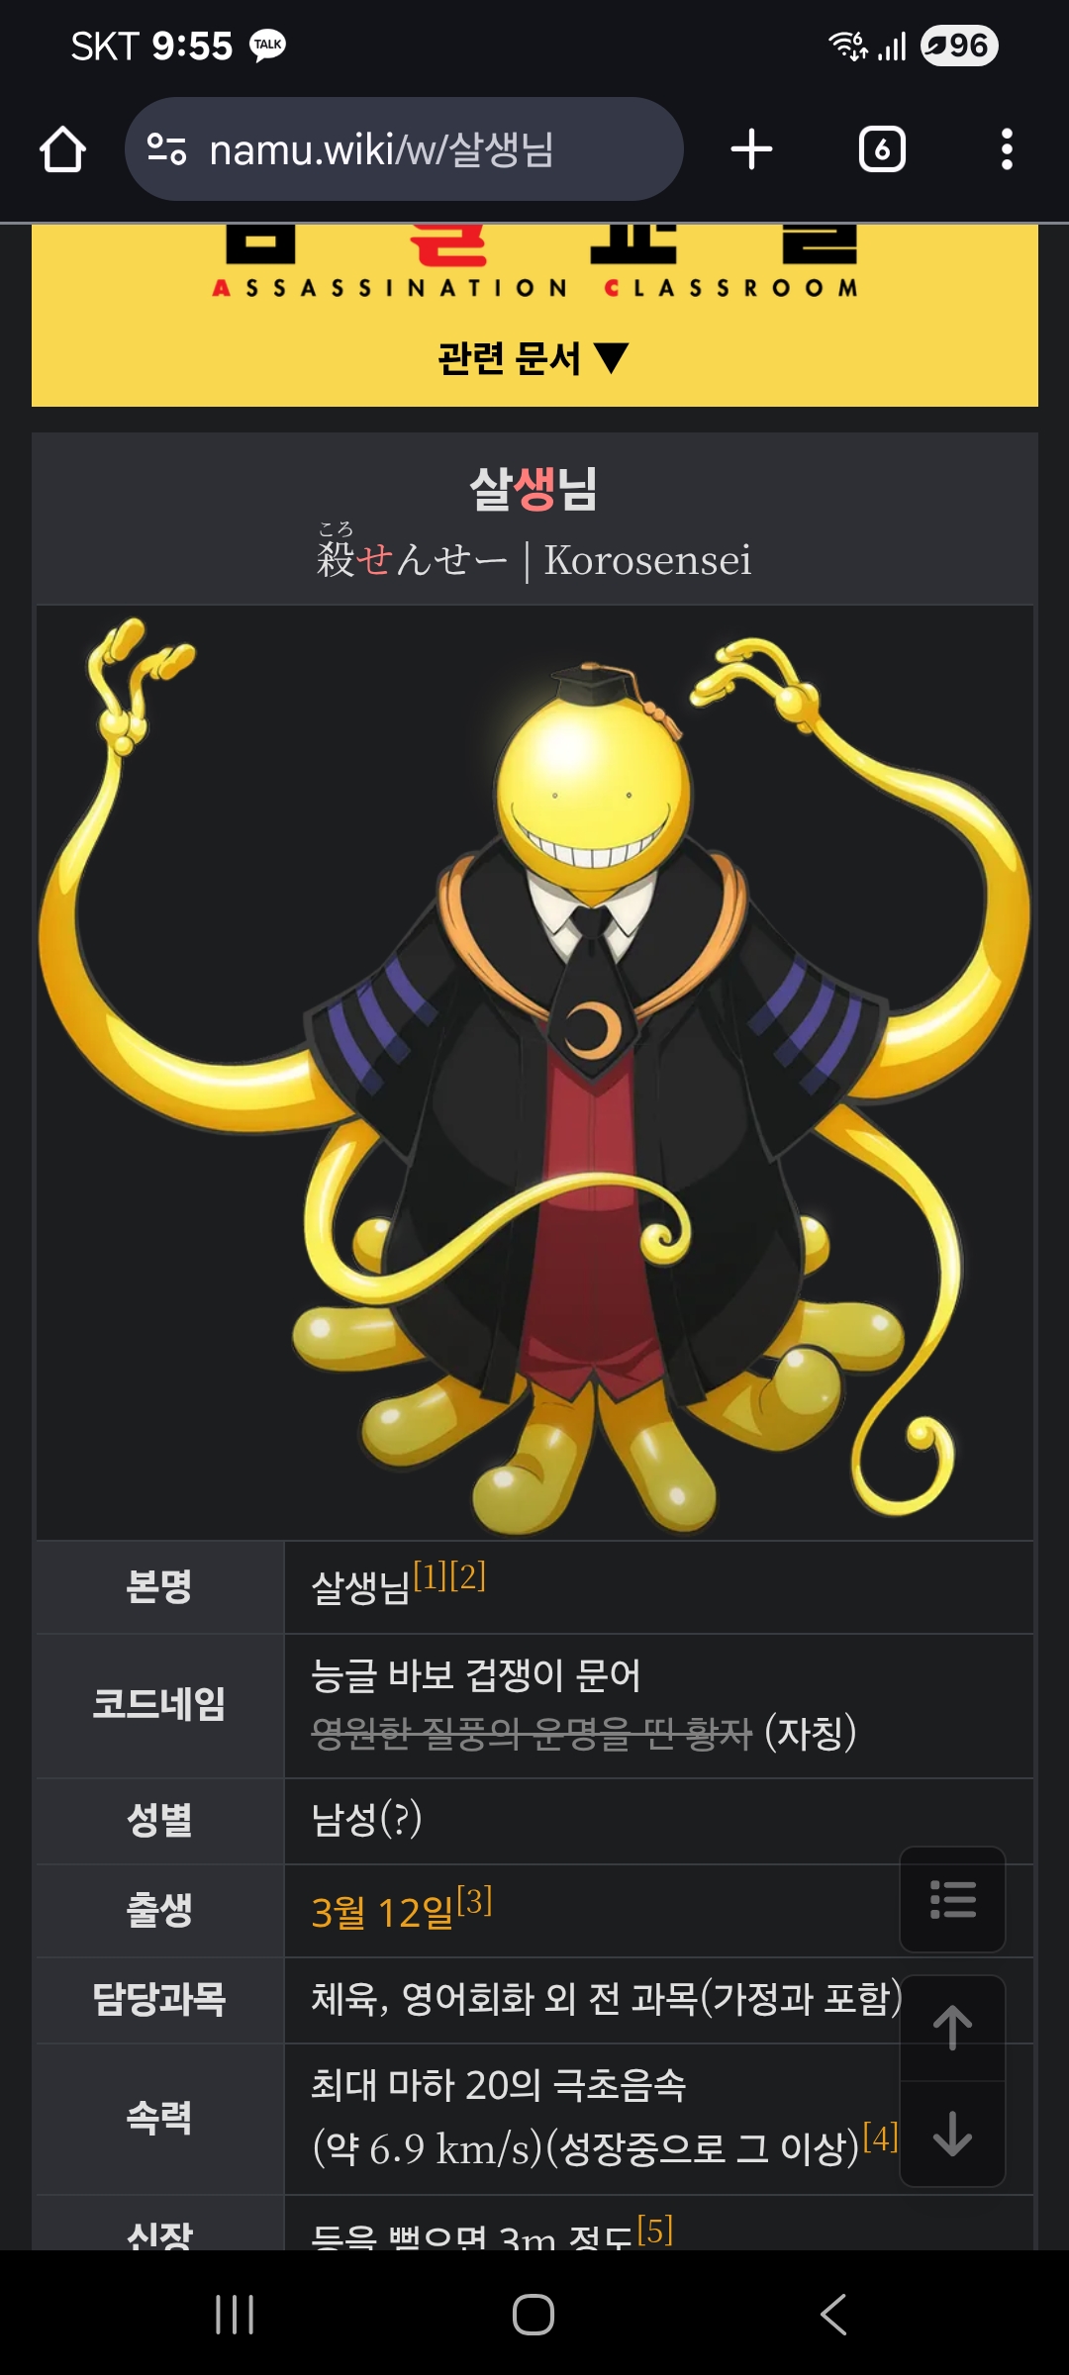Open footnote [3] after birth date
Image resolution: width=1069 pixels, height=2375 pixels.
point(474,1901)
